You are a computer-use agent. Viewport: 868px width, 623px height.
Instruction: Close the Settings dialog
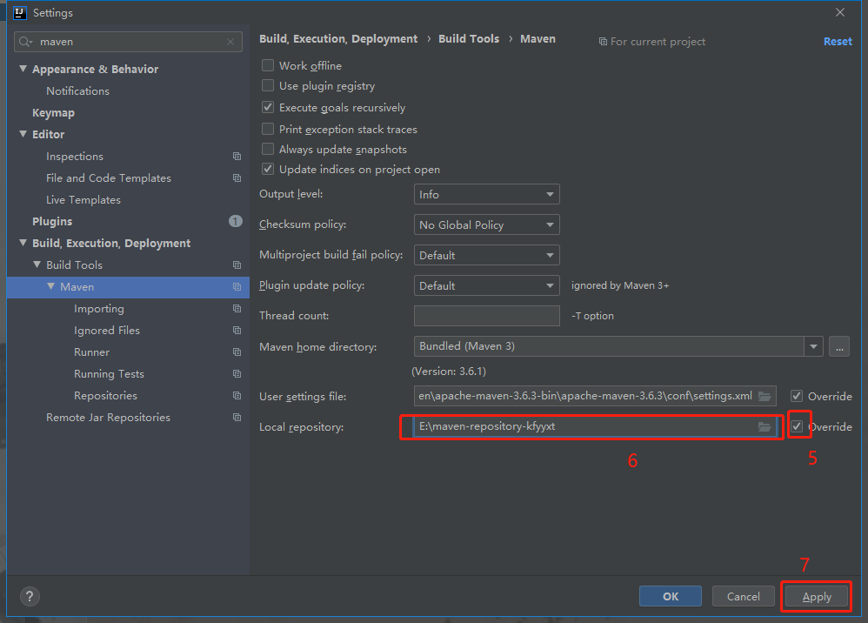(840, 13)
